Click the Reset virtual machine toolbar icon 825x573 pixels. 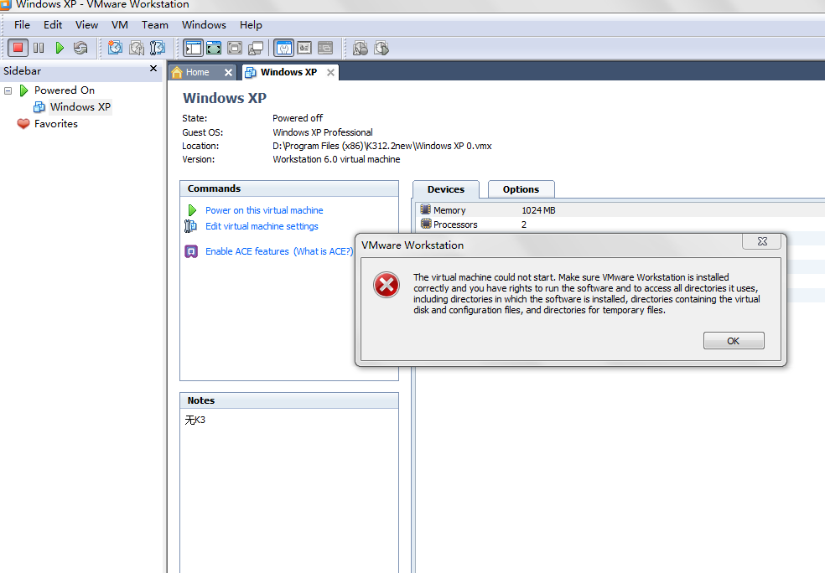pos(80,48)
